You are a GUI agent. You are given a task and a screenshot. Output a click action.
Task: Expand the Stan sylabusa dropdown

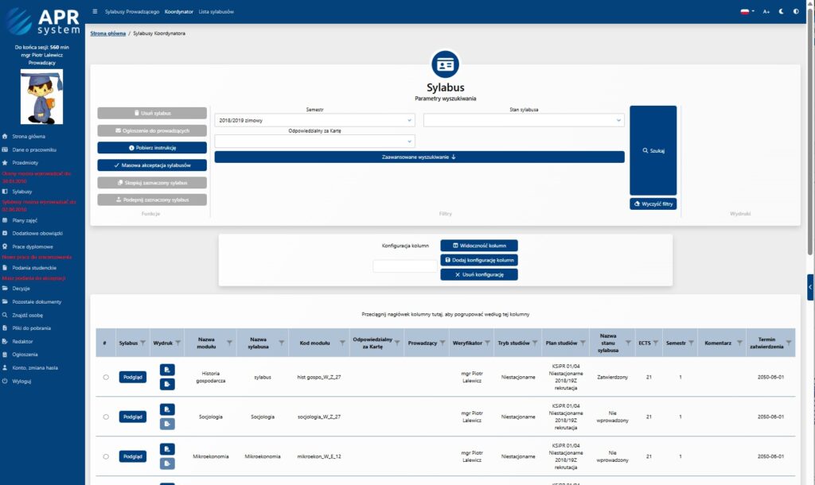(523, 120)
